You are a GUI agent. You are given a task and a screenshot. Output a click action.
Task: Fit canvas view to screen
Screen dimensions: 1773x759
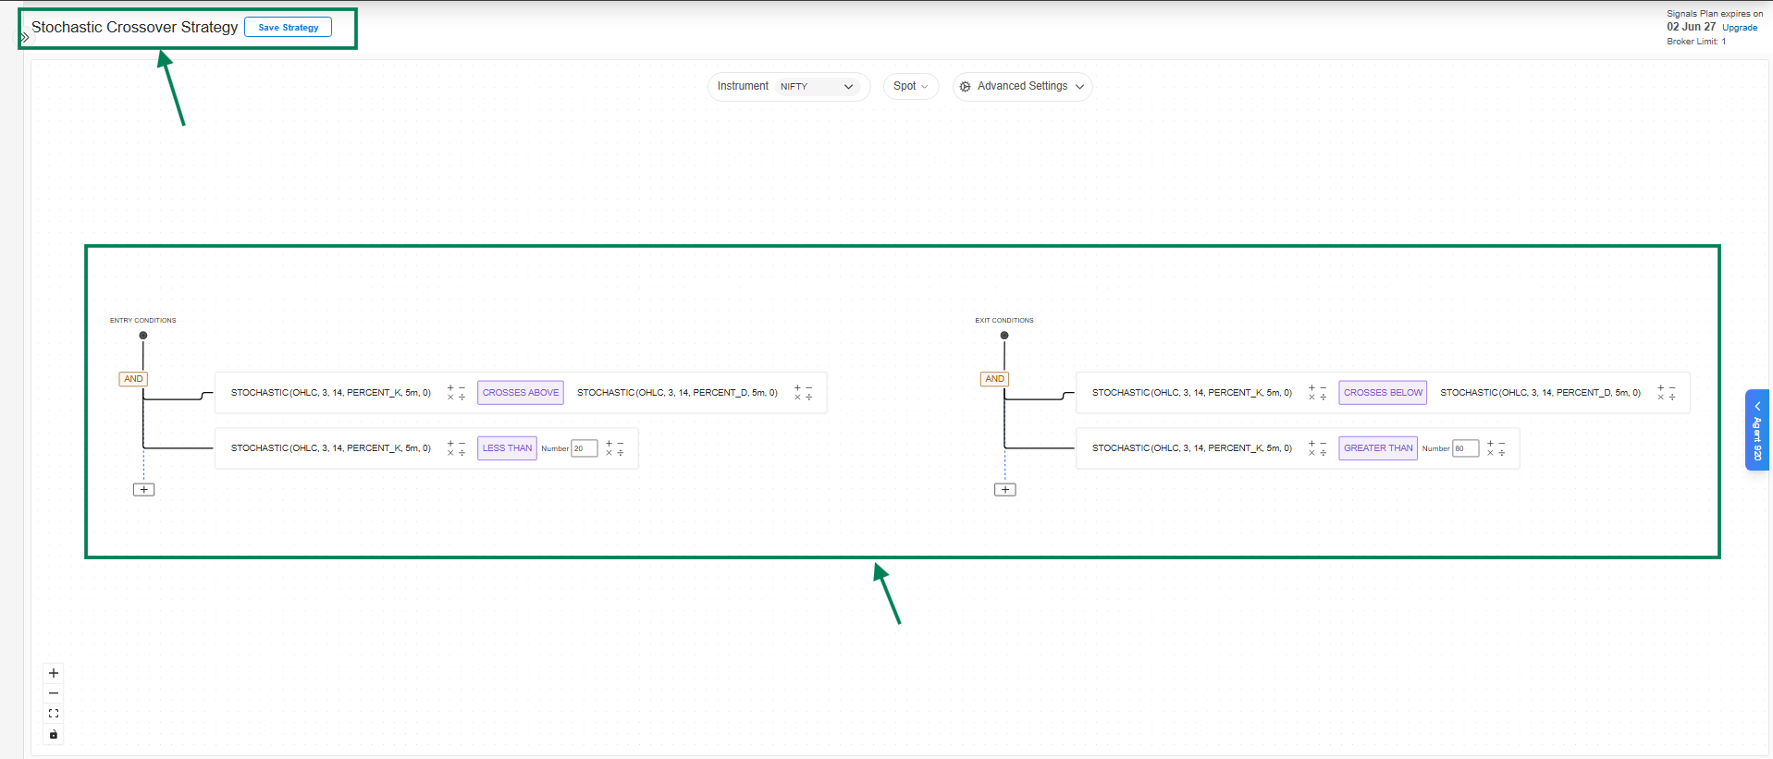click(54, 714)
